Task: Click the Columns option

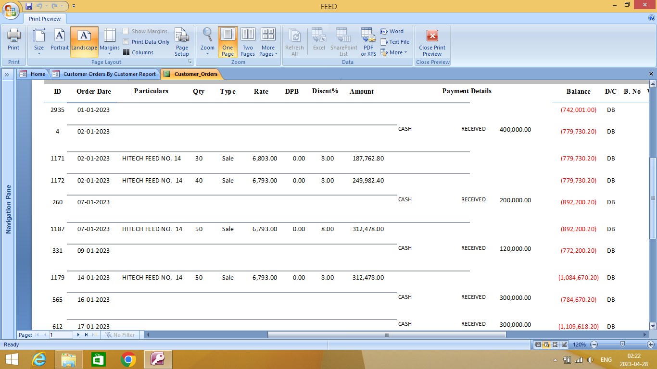Action: click(139, 52)
